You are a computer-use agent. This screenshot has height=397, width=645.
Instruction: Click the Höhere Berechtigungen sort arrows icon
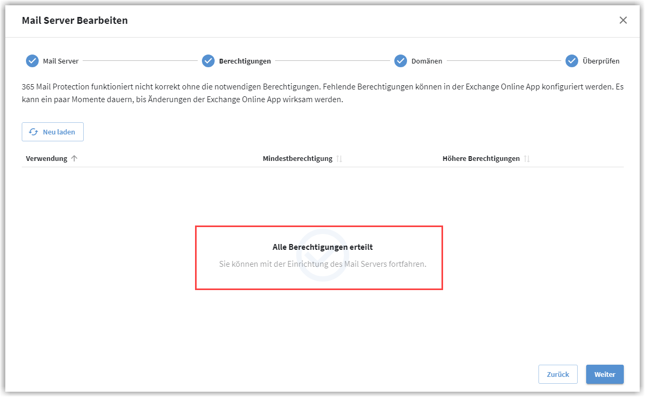click(527, 158)
